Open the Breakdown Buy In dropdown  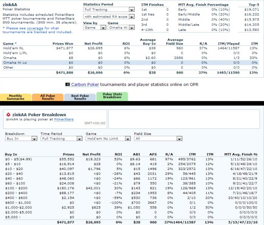point(21,138)
